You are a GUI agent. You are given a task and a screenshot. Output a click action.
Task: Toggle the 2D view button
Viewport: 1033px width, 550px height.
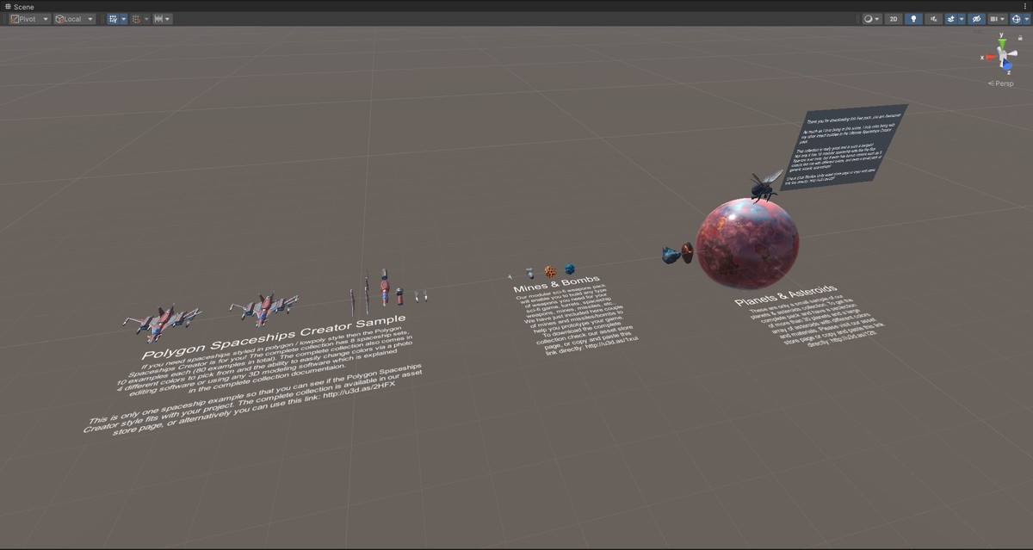coord(894,19)
